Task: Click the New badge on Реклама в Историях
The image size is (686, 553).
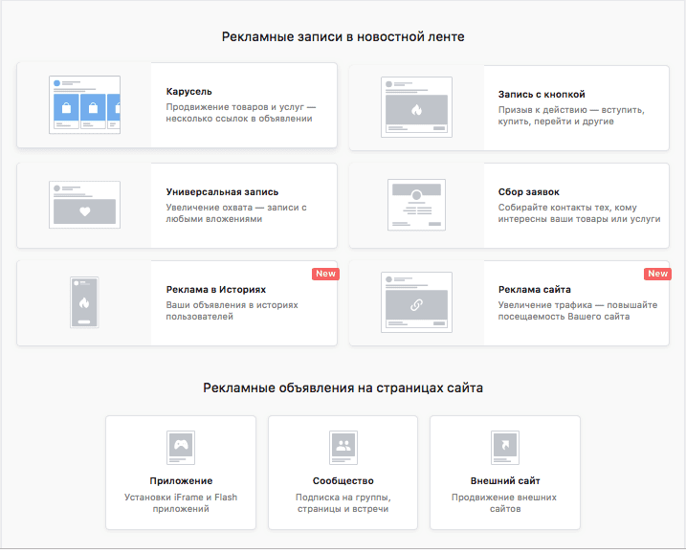Action: [325, 274]
